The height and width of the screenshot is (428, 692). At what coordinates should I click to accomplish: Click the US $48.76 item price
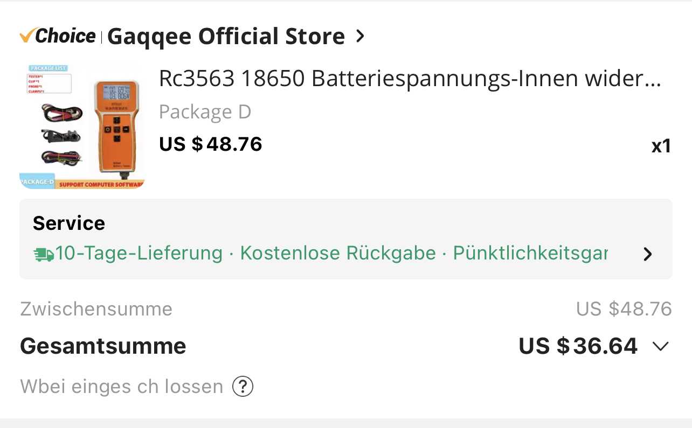(x=211, y=144)
